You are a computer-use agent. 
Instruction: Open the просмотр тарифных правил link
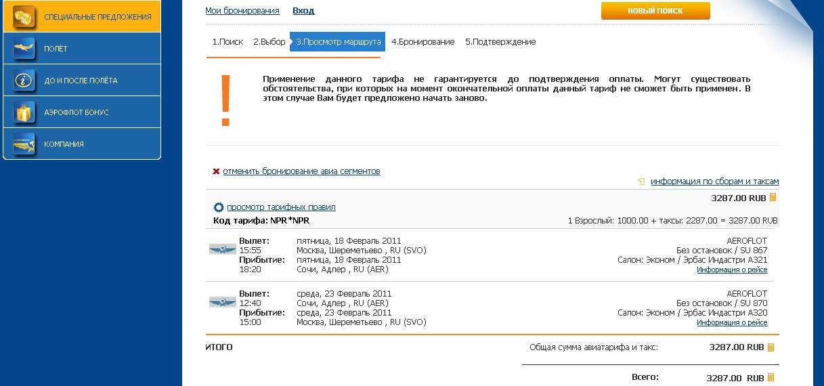[281, 207]
